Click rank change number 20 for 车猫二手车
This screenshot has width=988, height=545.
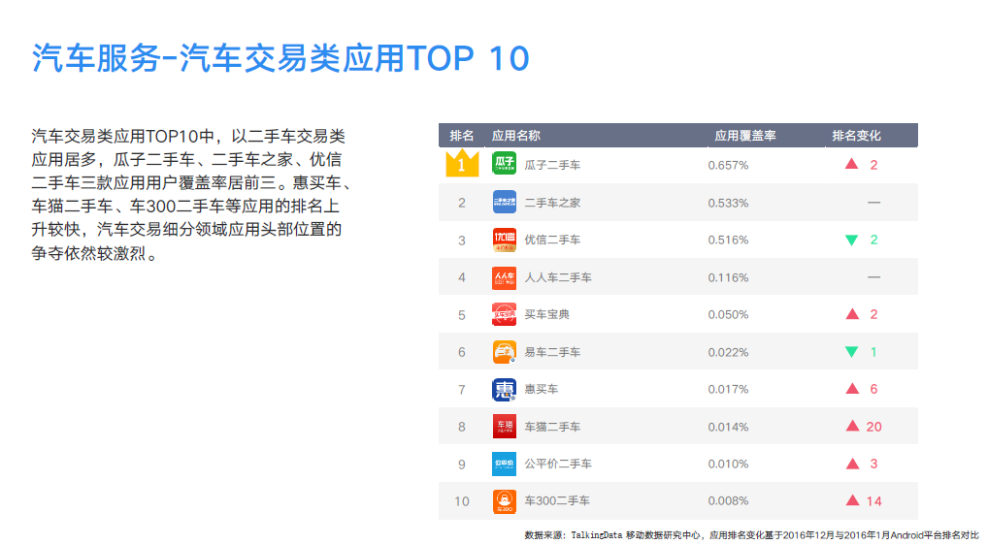click(x=873, y=427)
